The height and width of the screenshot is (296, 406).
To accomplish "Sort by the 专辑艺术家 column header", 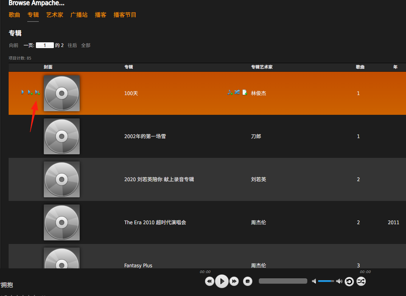I will pyautogui.click(x=262, y=67).
